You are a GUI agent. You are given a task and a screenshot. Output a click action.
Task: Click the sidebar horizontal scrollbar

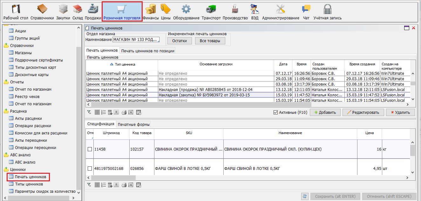click(38, 198)
